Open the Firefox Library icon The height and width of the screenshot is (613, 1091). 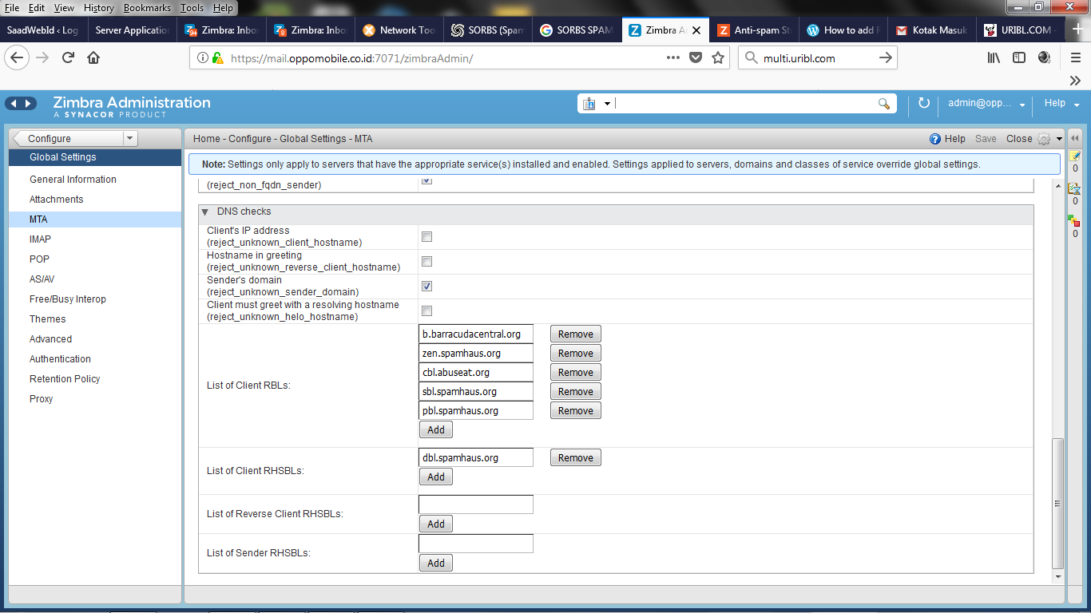point(994,57)
